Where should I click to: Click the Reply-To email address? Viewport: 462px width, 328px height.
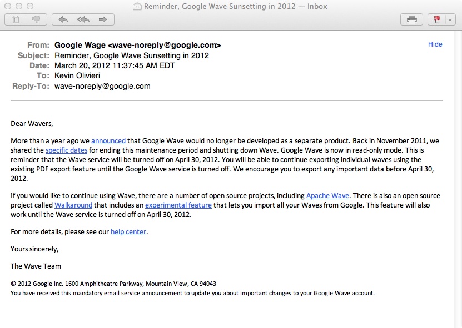(x=102, y=86)
